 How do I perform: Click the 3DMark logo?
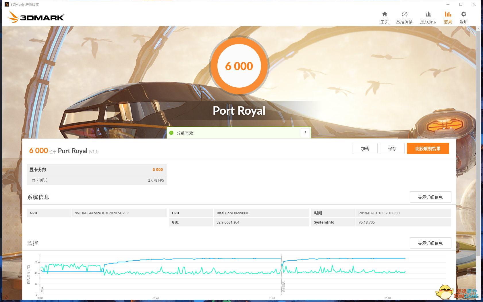(x=36, y=17)
